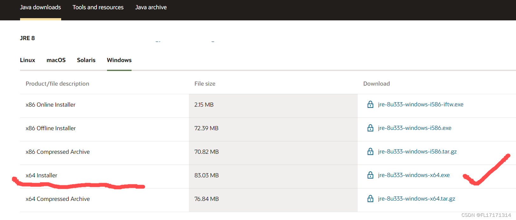
Task: Click 'x64 Installer' description
Action: [x=41, y=175]
